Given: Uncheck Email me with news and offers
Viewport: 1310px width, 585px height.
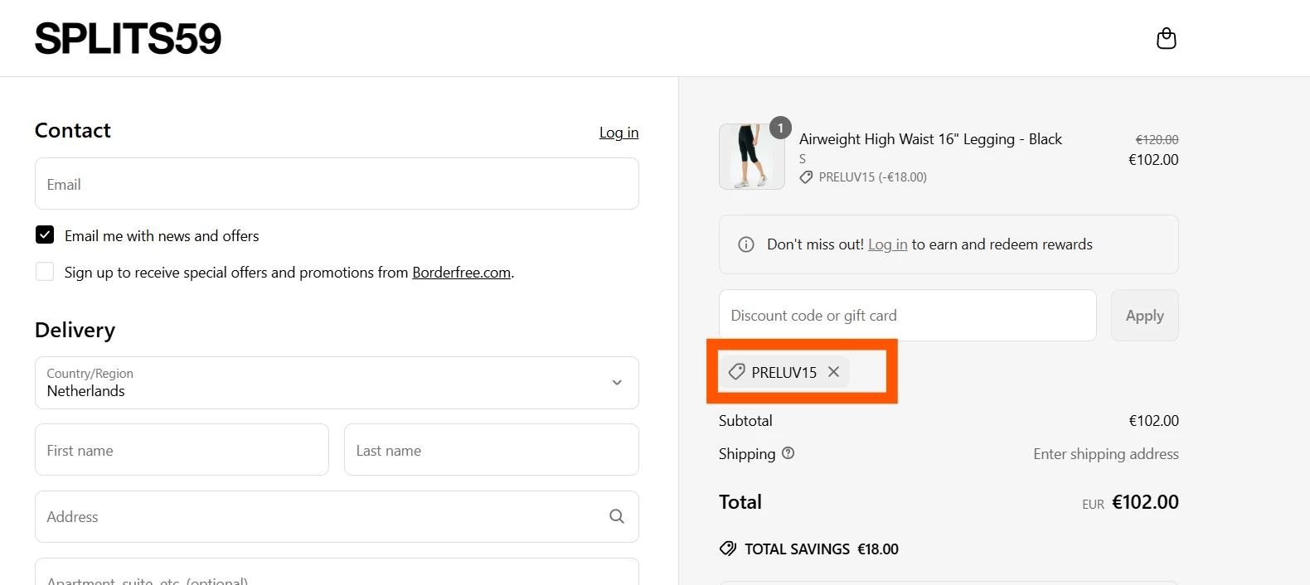Looking at the screenshot, I should 45,235.
